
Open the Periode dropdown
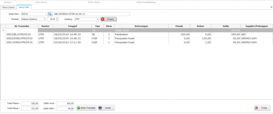pyautogui.click(x=44, y=19)
